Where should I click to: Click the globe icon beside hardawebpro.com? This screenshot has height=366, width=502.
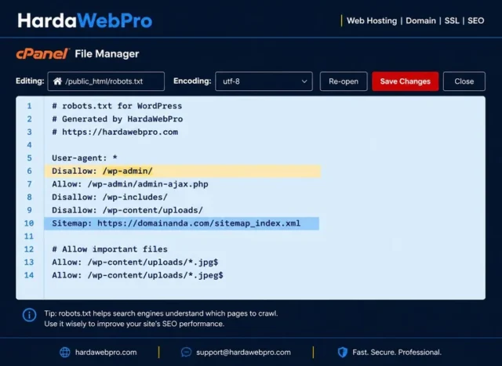coord(65,352)
